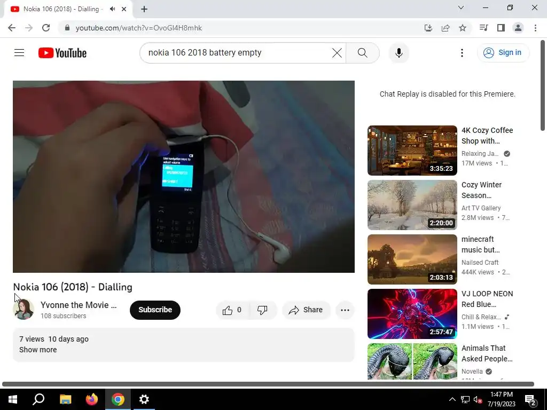547x410 pixels.
Task: Open 'VJ LOOP NEON Red Blue...' title
Action: [487, 299]
